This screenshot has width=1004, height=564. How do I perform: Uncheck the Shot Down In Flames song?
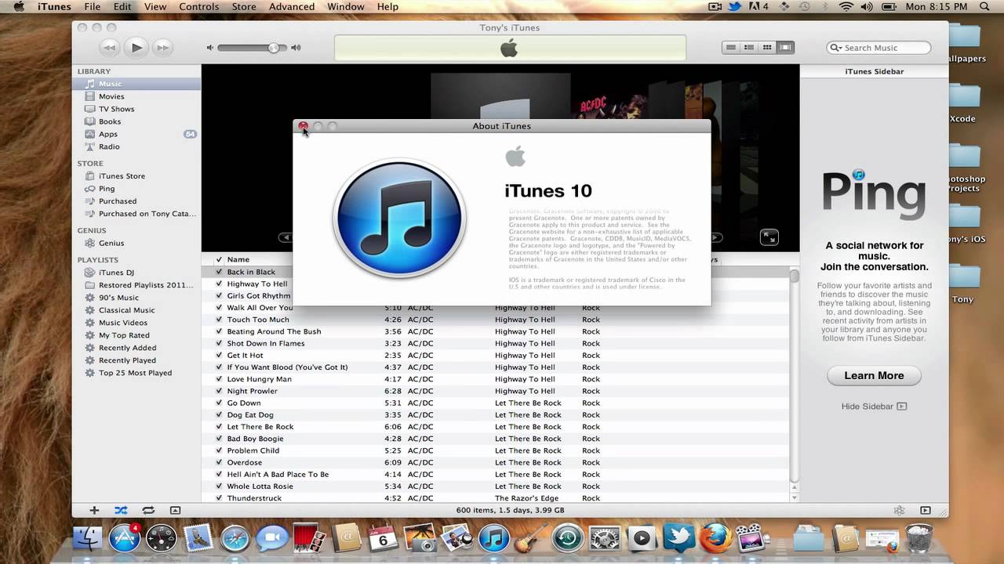(219, 343)
